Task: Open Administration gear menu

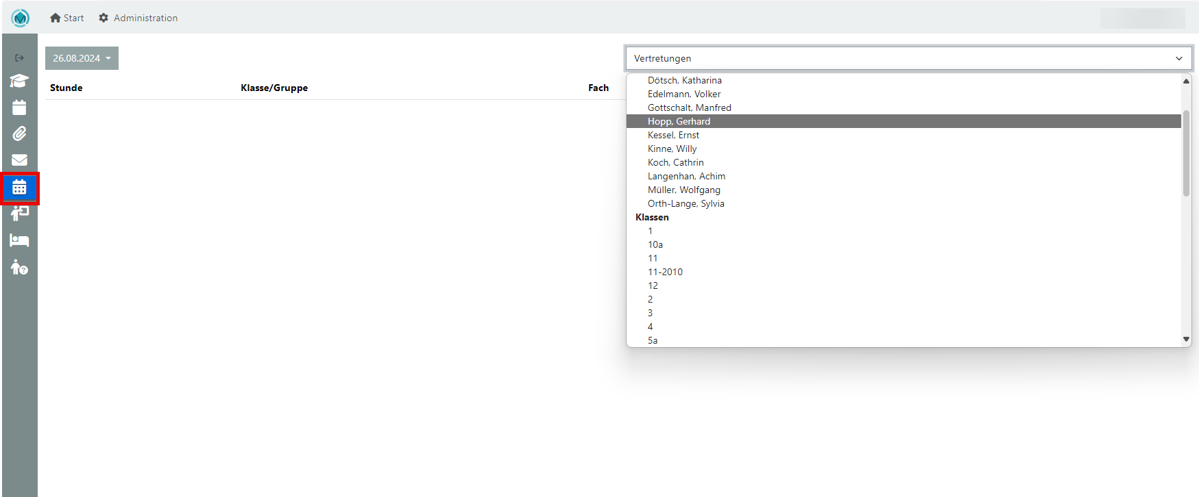Action: pos(138,18)
